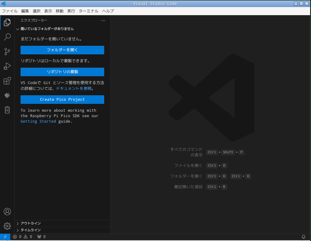Follow the Getting Started link
The width and height of the screenshot is (311, 241).
pyautogui.click(x=38, y=121)
